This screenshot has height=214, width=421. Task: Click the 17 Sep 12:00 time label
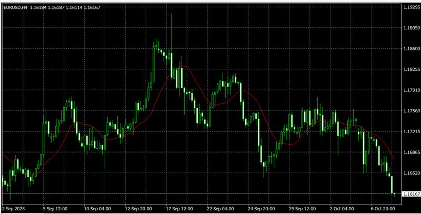point(179,208)
